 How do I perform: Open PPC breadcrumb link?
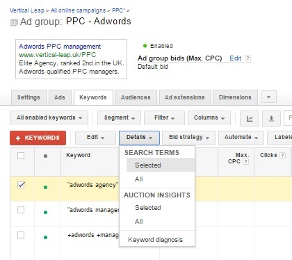pyautogui.click(x=118, y=10)
